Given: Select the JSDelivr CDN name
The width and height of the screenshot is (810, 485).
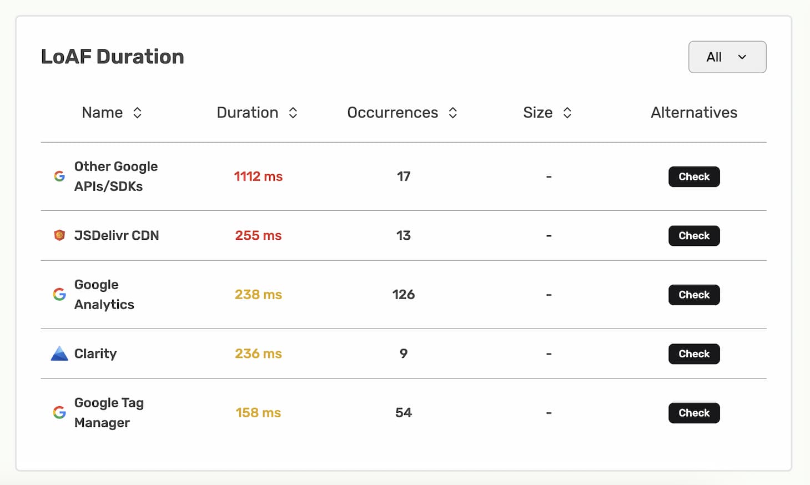Looking at the screenshot, I should 117,235.
